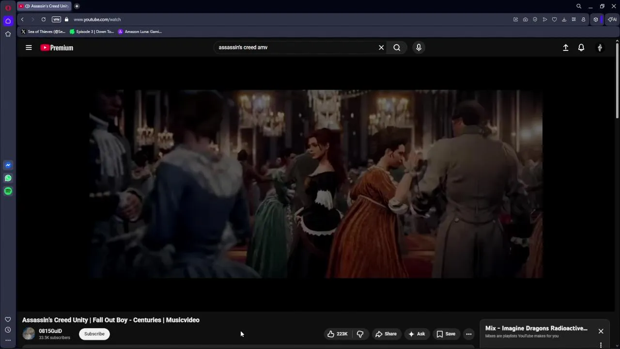Open YouTube notifications bell
Viewport: 620px width, 349px height.
pyautogui.click(x=581, y=48)
